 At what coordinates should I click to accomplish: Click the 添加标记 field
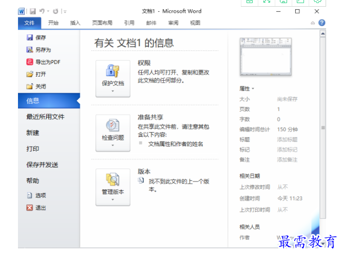click(x=287, y=150)
